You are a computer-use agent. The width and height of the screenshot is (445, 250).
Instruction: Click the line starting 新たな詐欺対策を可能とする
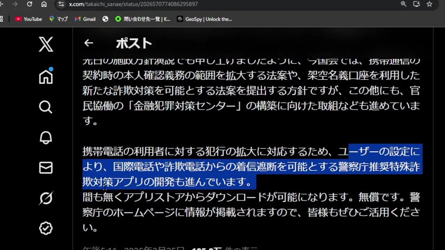click(x=251, y=91)
